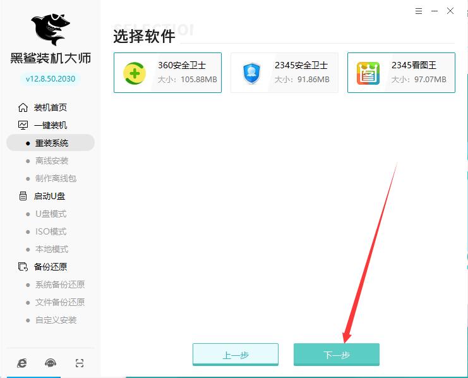Viewport: 468px width, 378px height.
Task: Toggle selection of the 360安全卫士 card
Action: (x=168, y=73)
